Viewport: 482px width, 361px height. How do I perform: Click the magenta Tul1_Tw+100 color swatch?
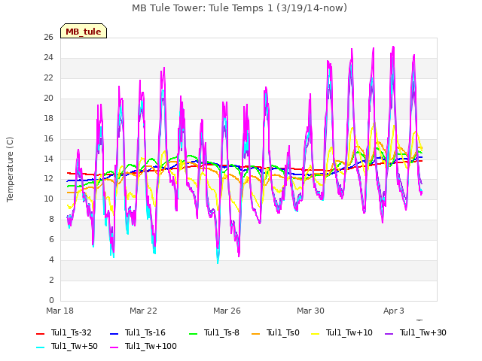click(114, 347)
